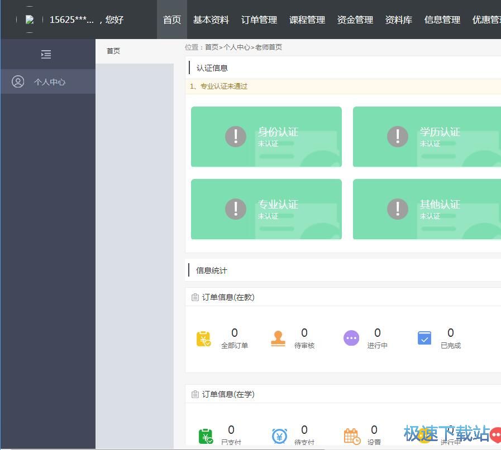Click the 已完成 blue checkmark icon
Viewport: 501px width, 450px height.
click(x=424, y=338)
